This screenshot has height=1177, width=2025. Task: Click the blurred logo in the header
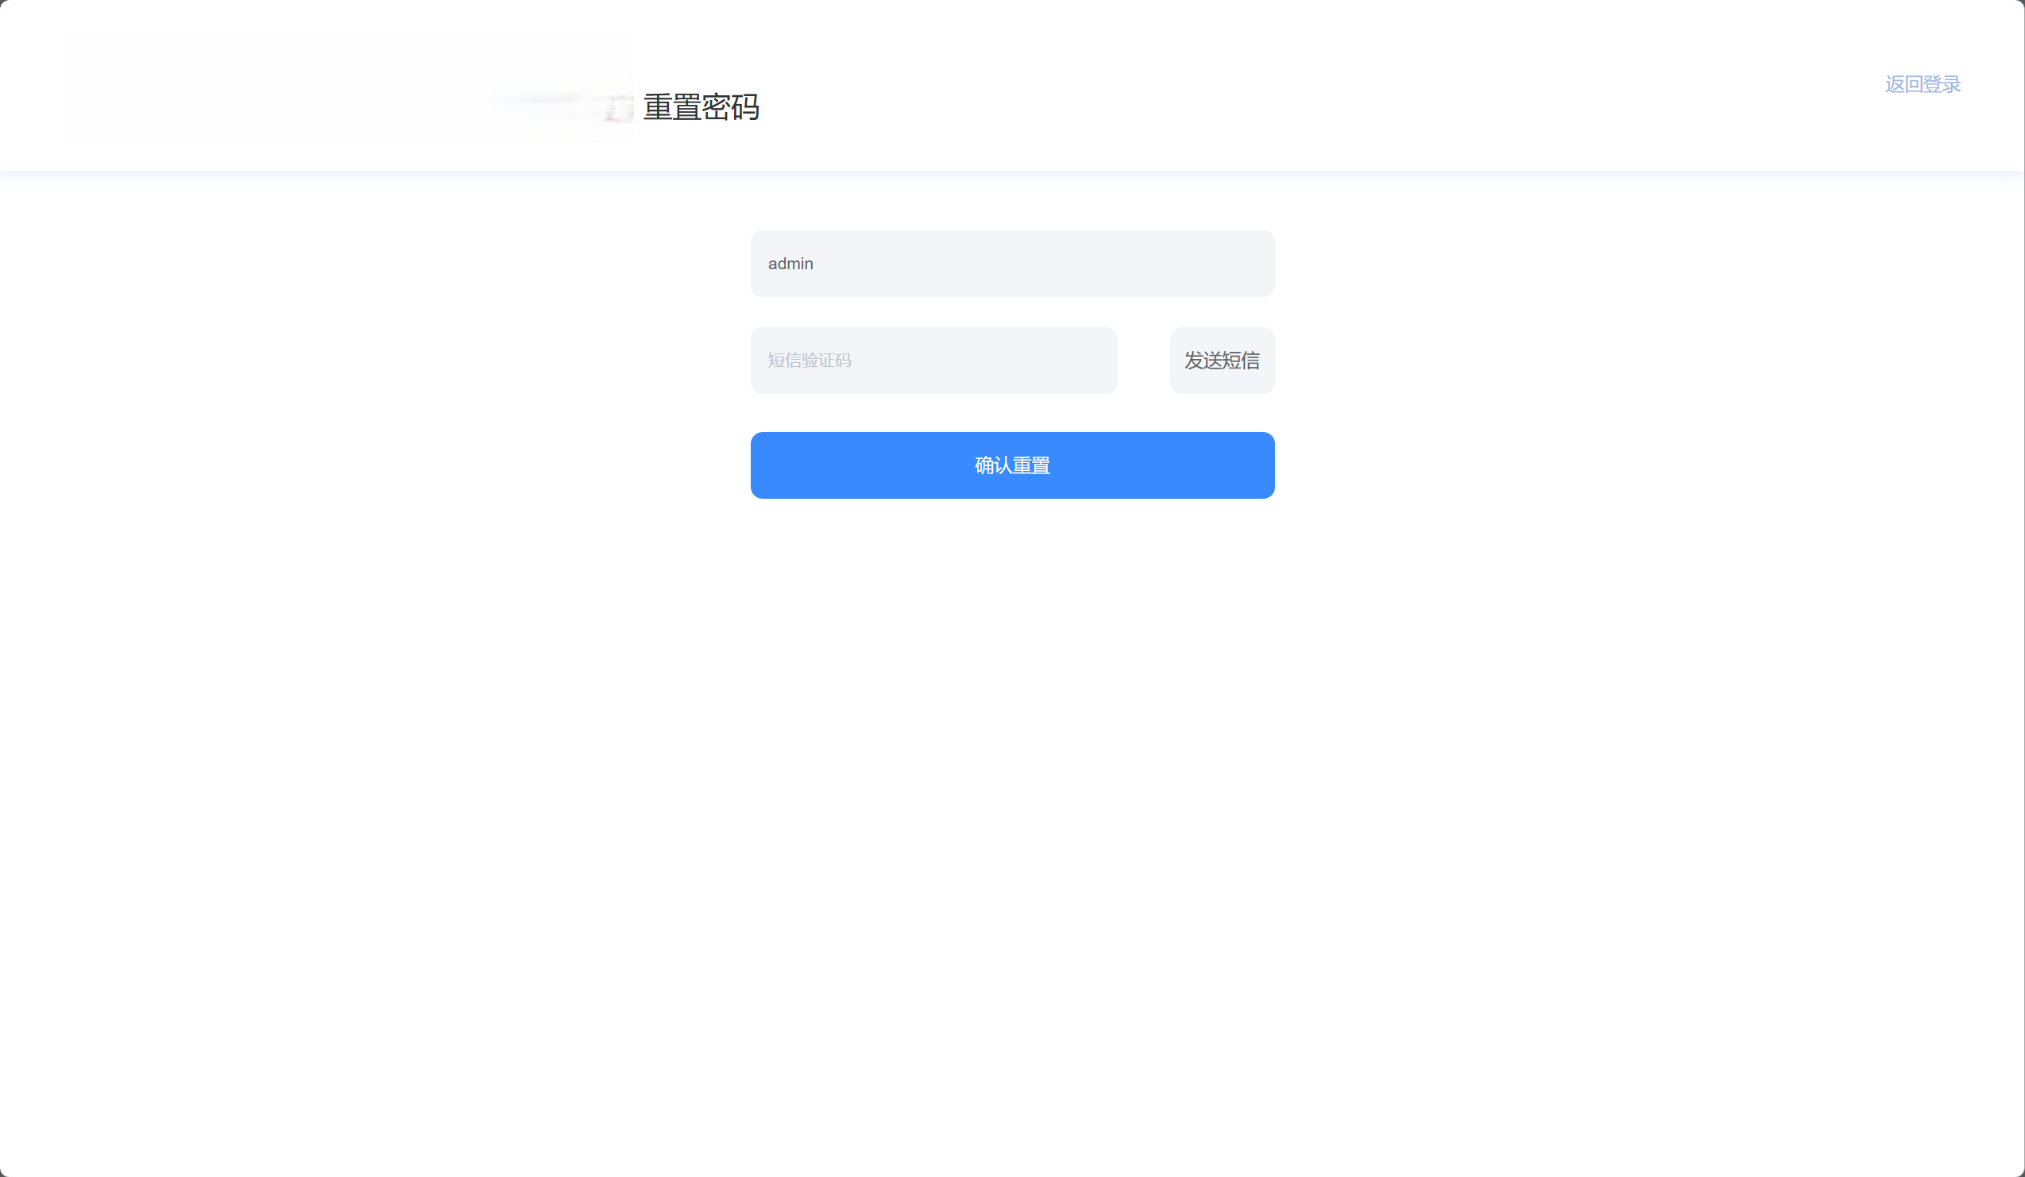click(347, 88)
